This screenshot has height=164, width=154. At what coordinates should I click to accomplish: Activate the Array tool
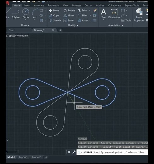coord(83,20)
